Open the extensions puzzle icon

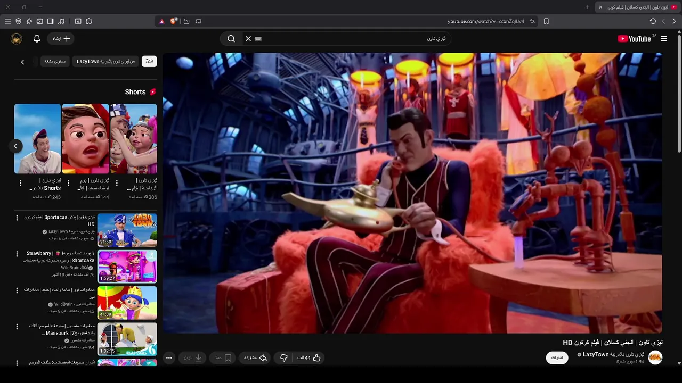tap(89, 21)
